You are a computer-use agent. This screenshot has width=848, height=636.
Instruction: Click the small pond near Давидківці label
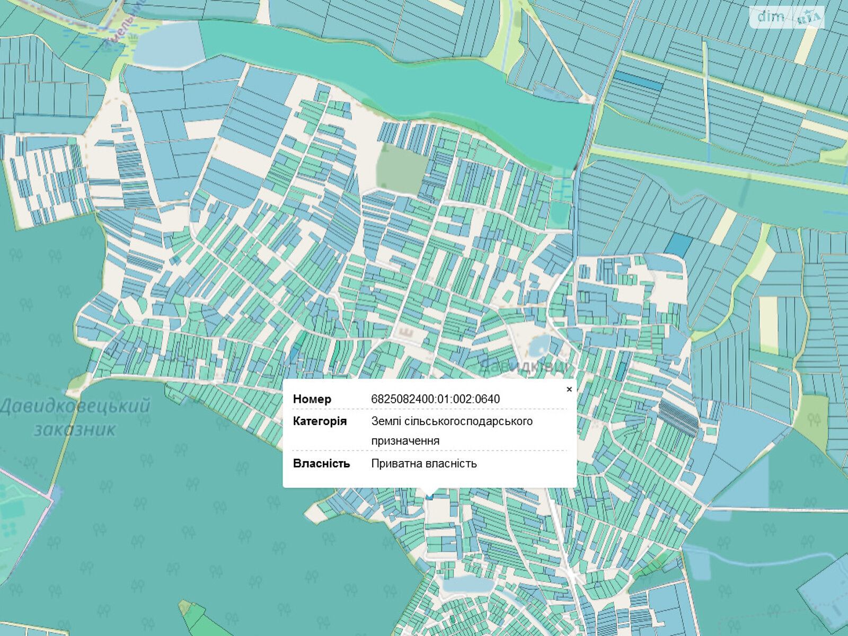[x=540, y=346]
